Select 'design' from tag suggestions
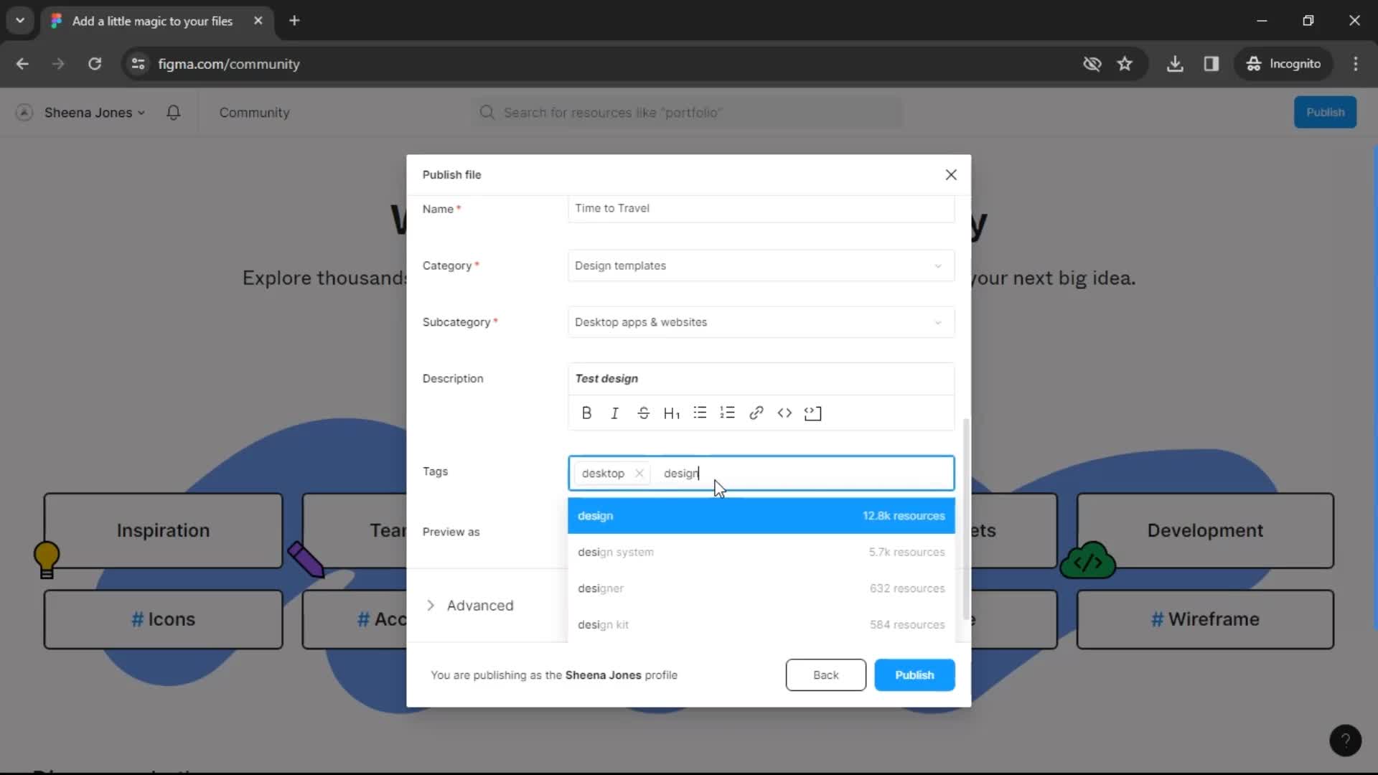 (761, 515)
